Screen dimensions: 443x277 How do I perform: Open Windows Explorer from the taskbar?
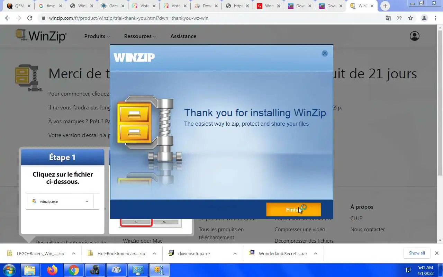coord(30,270)
